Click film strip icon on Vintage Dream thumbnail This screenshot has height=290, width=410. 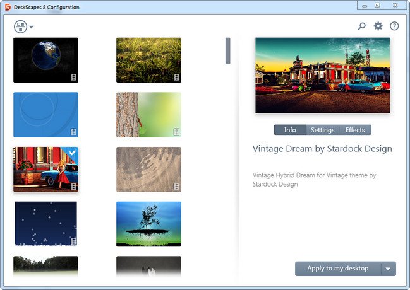click(x=73, y=187)
